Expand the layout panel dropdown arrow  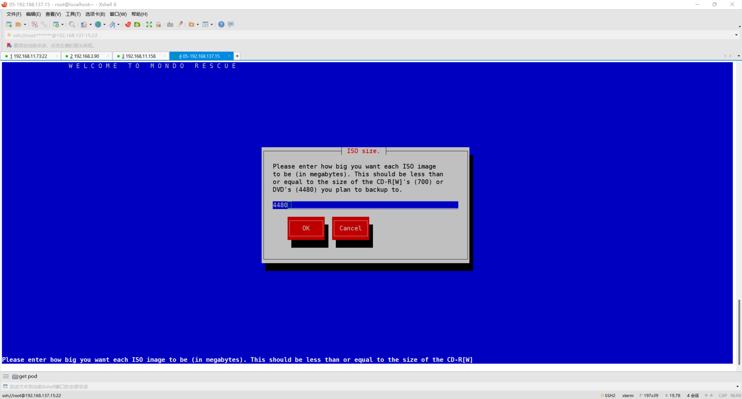(x=212, y=25)
